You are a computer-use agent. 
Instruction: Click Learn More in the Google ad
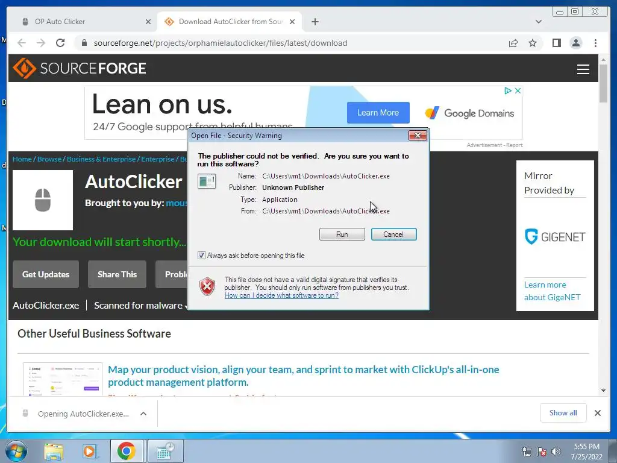point(378,113)
